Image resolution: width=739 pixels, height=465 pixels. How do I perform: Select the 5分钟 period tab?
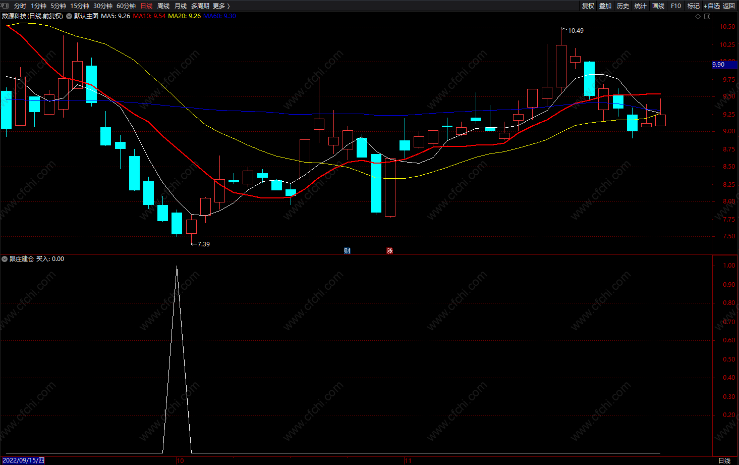(58, 6)
